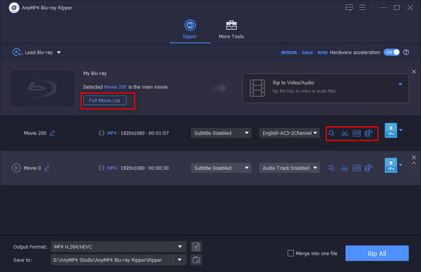Rename Movie 200 using the pencil icon

[x=53, y=133]
